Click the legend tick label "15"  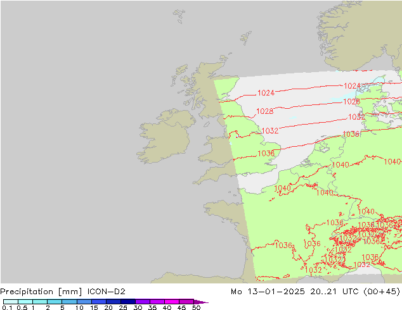pyautogui.click(x=94, y=307)
